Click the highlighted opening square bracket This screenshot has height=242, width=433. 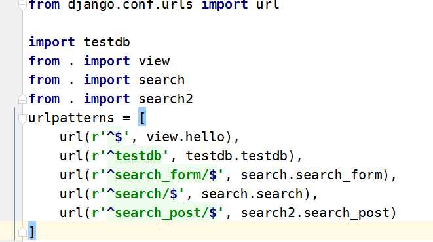click(x=142, y=118)
